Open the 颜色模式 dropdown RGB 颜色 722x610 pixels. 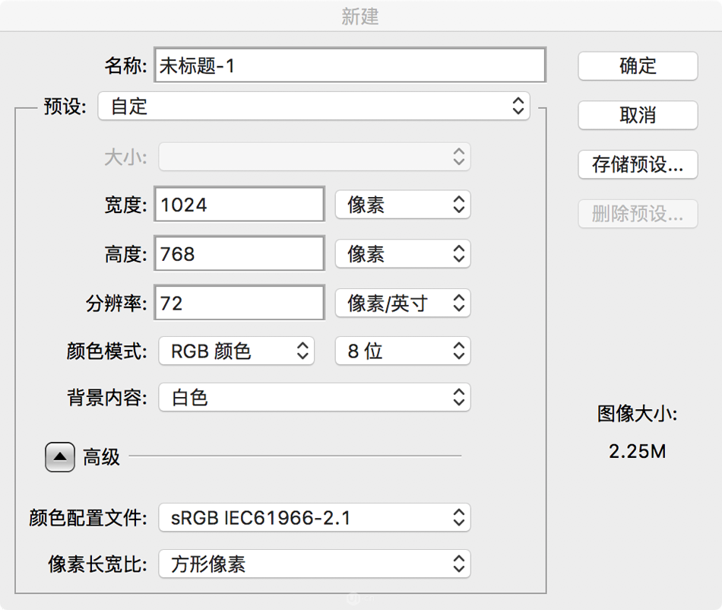236,351
